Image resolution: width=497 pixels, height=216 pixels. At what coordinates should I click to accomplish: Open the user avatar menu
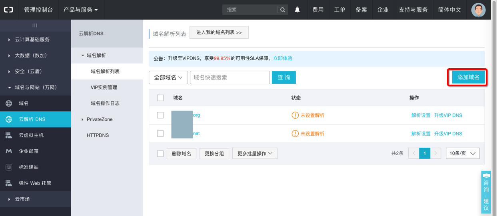[478, 10]
